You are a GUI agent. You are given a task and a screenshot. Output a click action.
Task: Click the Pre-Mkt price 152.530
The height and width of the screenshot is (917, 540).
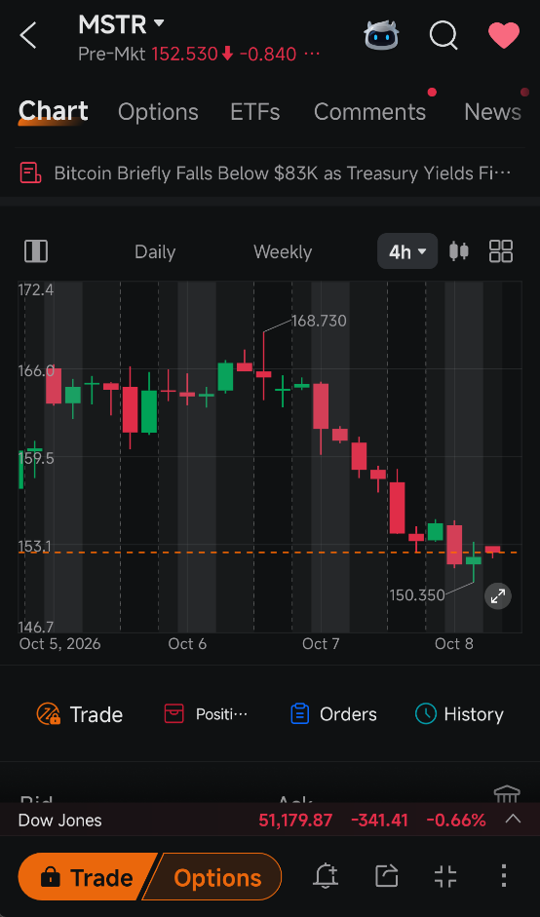pos(185,55)
